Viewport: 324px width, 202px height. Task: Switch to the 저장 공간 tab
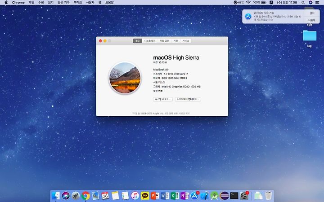(164, 41)
